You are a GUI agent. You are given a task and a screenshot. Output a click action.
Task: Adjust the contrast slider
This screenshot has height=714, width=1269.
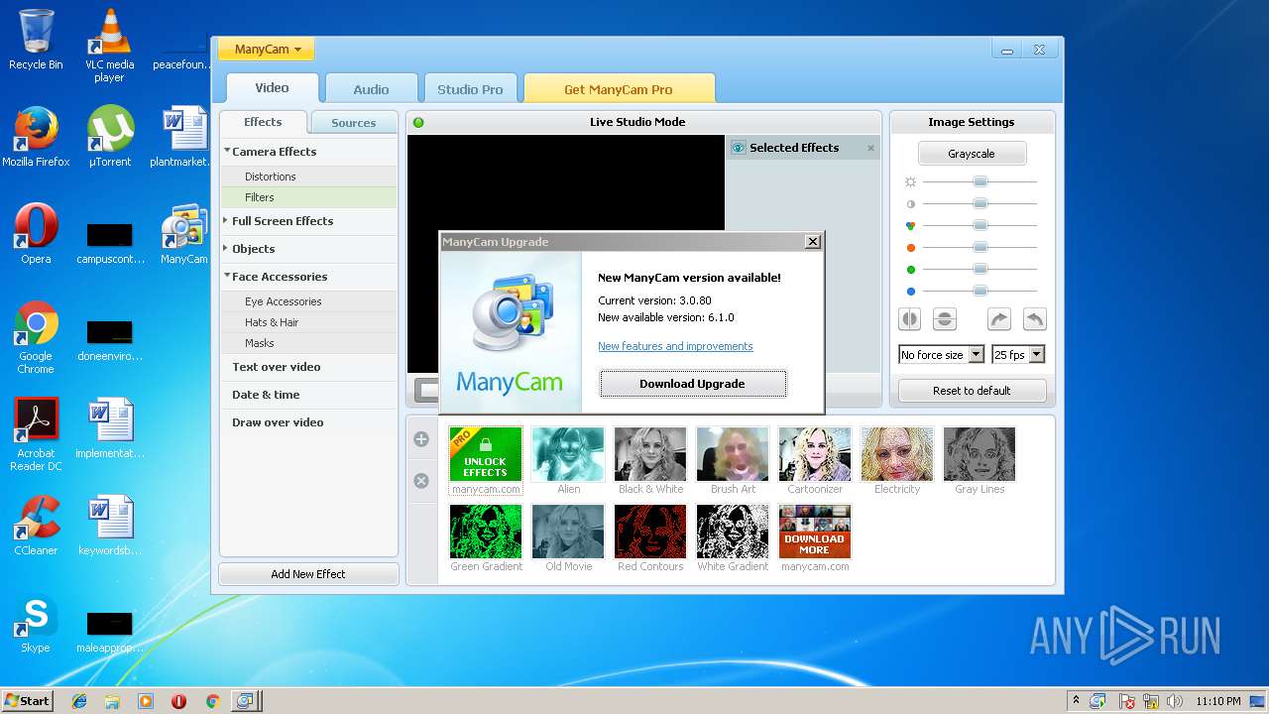[980, 203]
